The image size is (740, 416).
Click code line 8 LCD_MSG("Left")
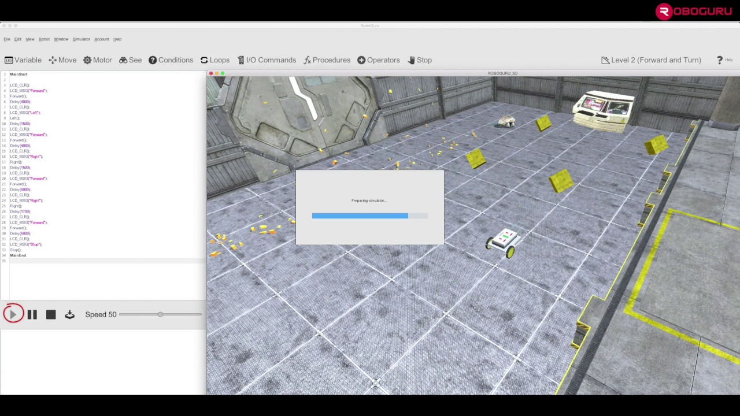(x=25, y=113)
